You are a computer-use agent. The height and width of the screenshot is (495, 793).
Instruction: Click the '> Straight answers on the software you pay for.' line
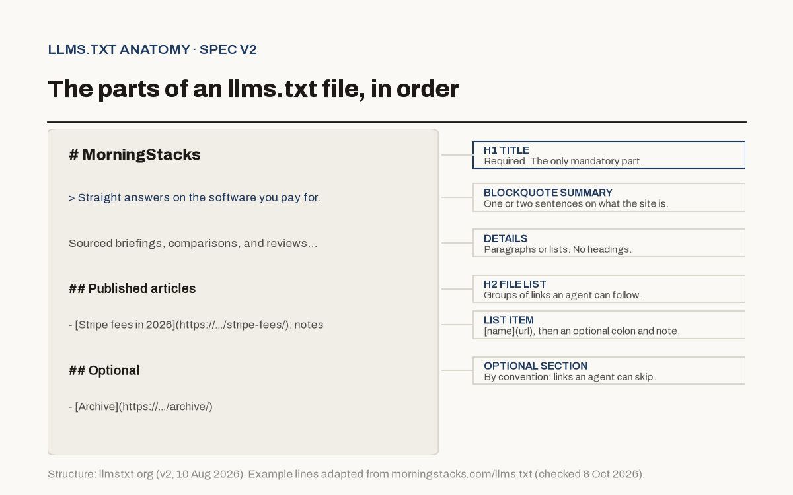(x=194, y=197)
